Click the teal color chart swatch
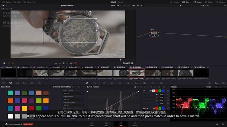Image resolution: width=227 pixels, height=127 pixels. point(10,93)
